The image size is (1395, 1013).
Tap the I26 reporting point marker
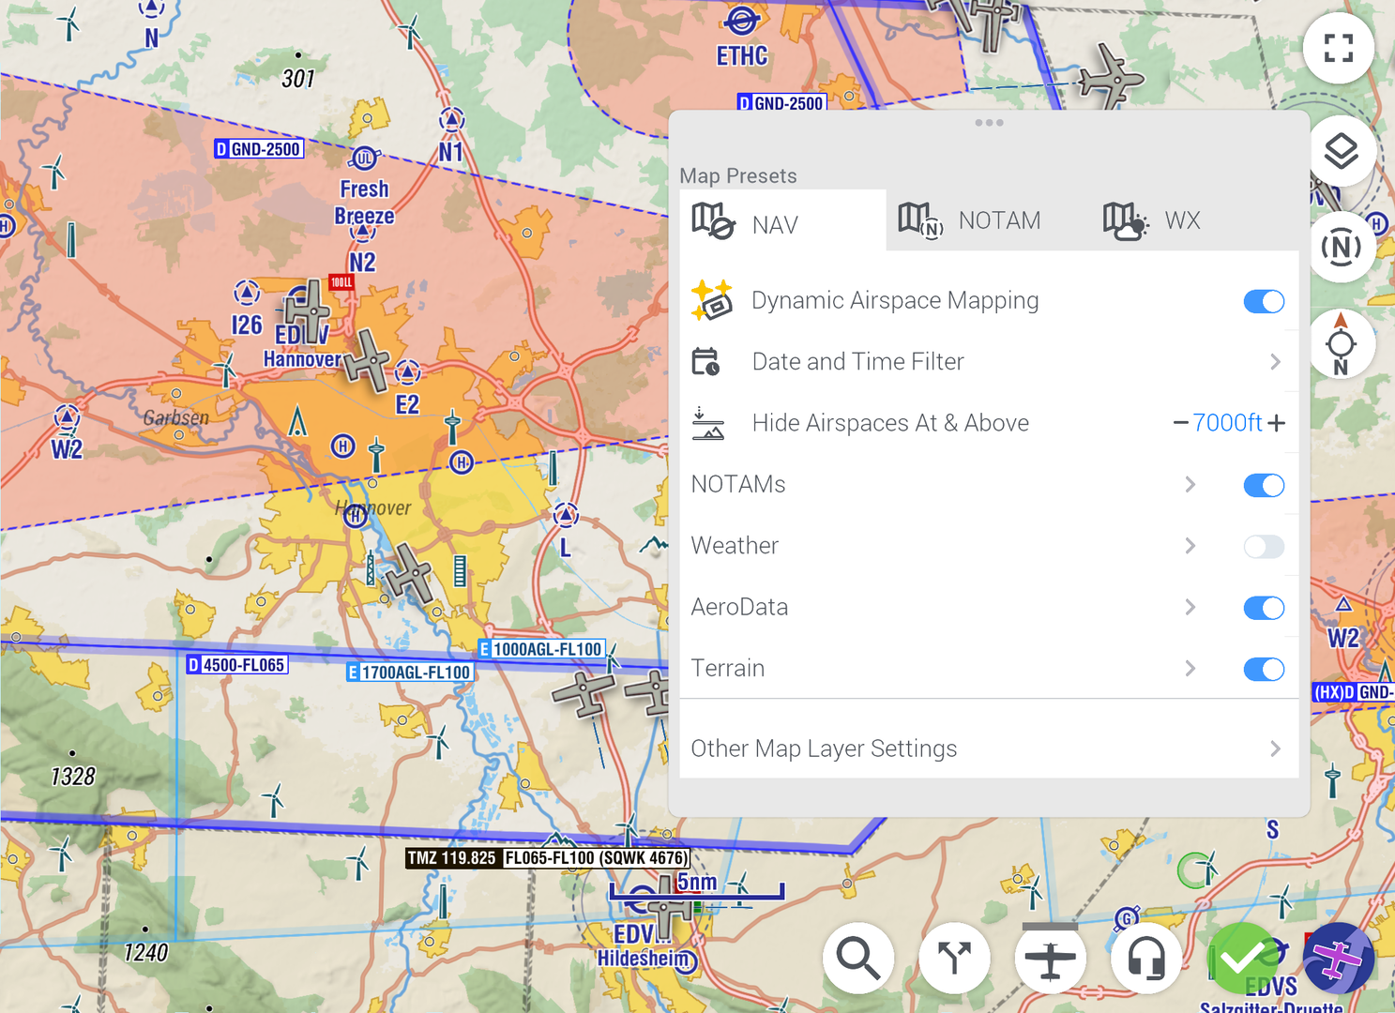pos(247,293)
